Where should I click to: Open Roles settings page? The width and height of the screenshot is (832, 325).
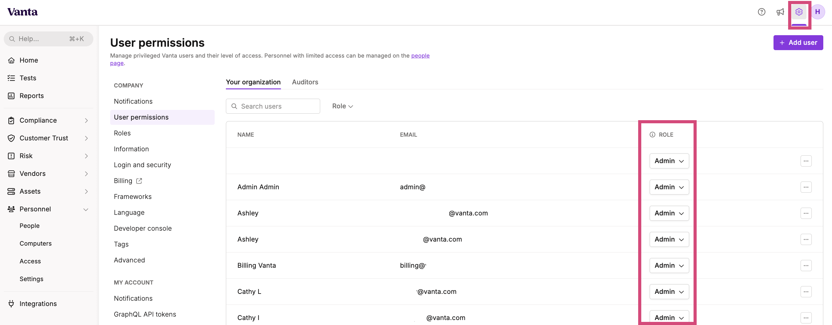[122, 133]
